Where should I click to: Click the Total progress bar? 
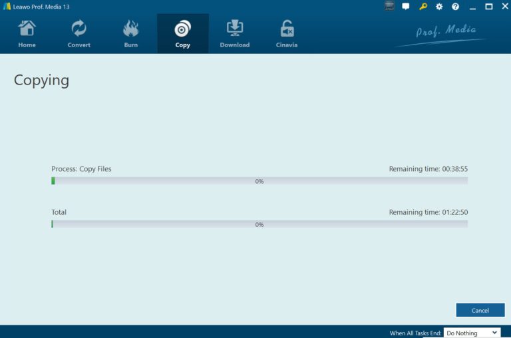pyautogui.click(x=259, y=224)
